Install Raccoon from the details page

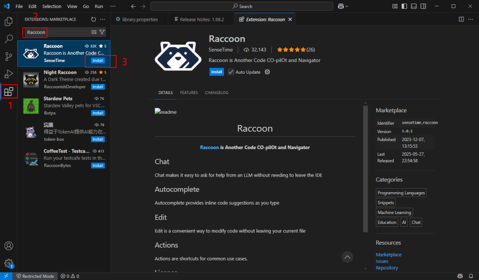216,72
